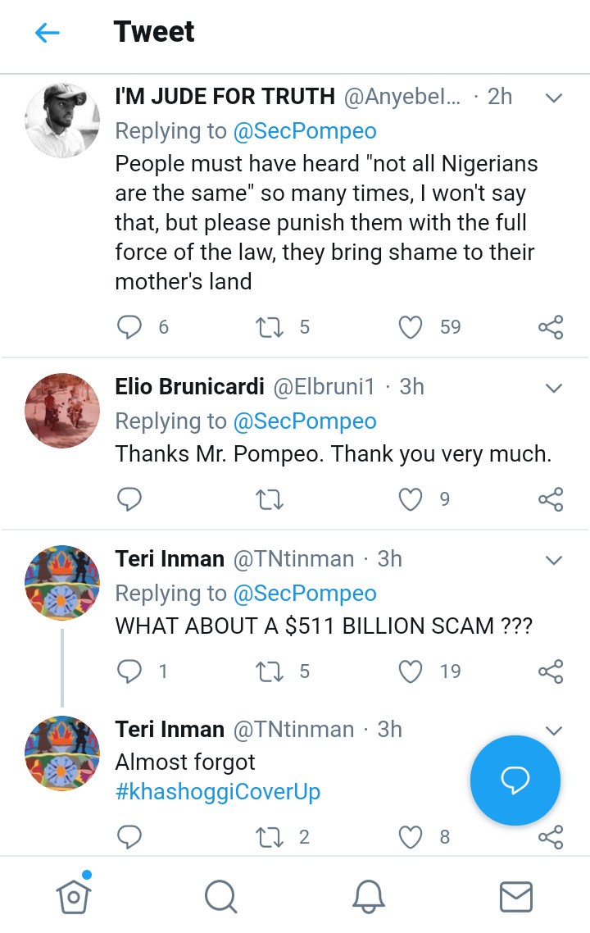
Task: Reply to the Almost forgot tweet
Action: [129, 837]
